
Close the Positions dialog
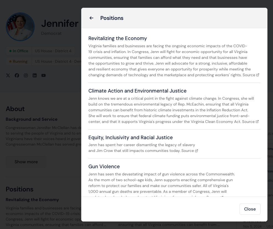coord(250,209)
